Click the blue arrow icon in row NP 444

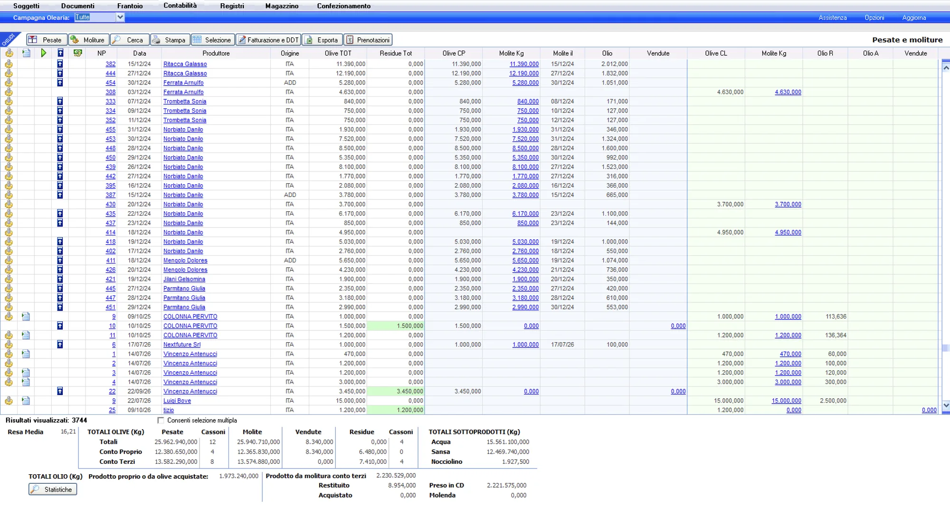[x=60, y=73]
